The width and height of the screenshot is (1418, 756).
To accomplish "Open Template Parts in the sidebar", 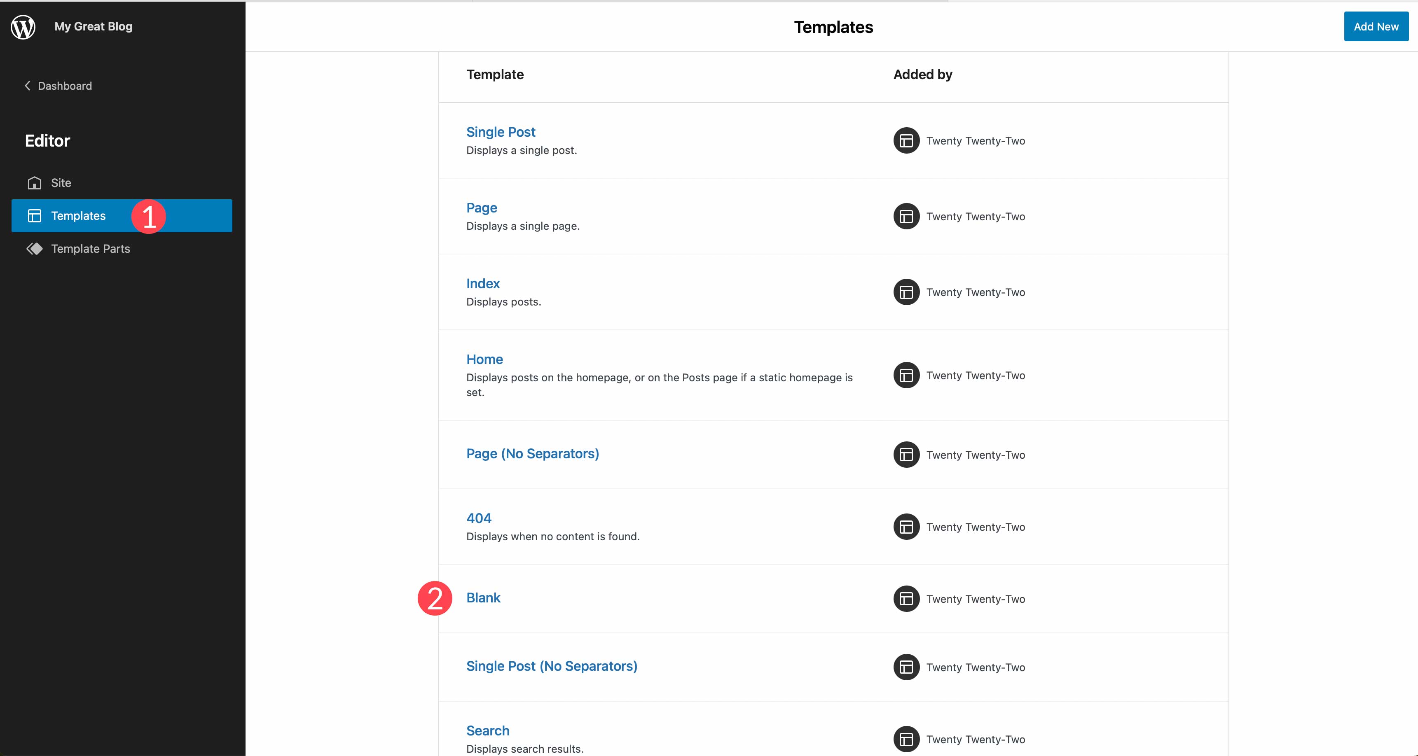I will click(x=91, y=249).
